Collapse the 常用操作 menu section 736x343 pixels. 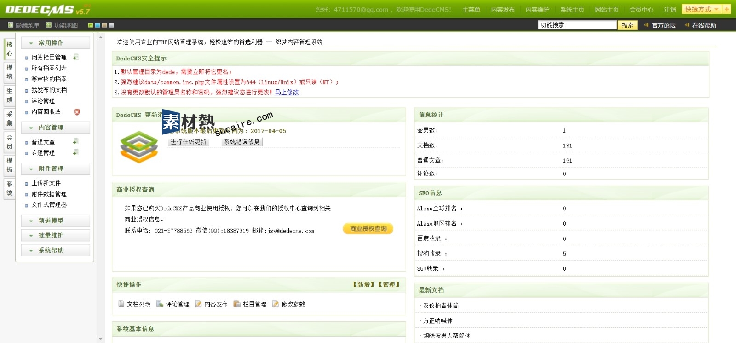55,43
